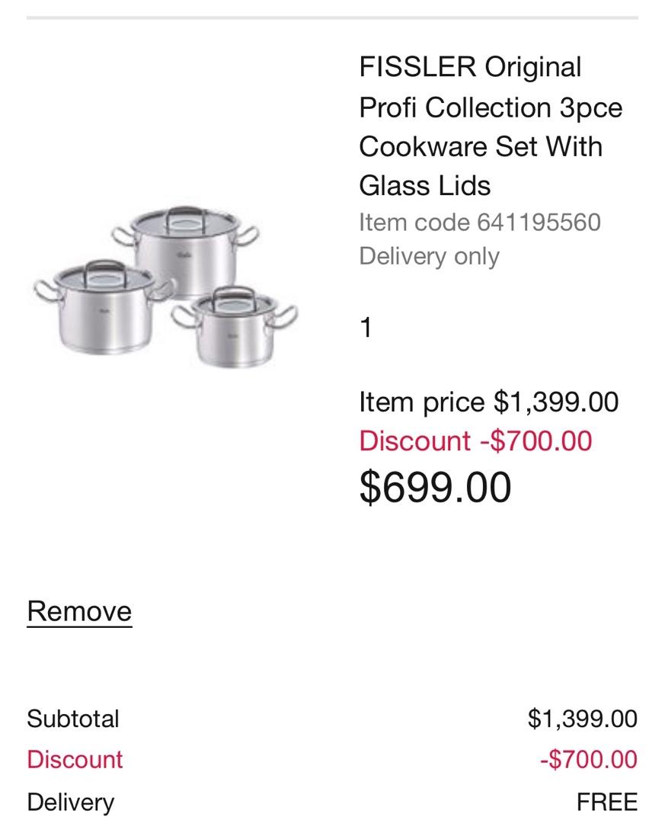Click the Subtotal label in summary
665x823 pixels.
coord(73,719)
